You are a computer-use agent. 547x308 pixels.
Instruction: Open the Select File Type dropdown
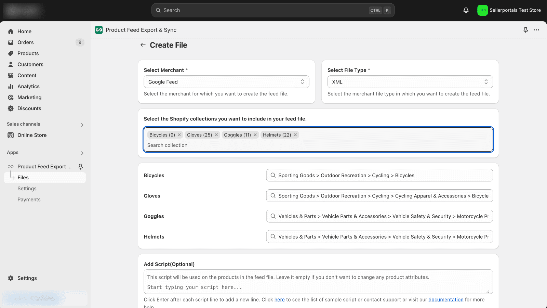[410, 82]
